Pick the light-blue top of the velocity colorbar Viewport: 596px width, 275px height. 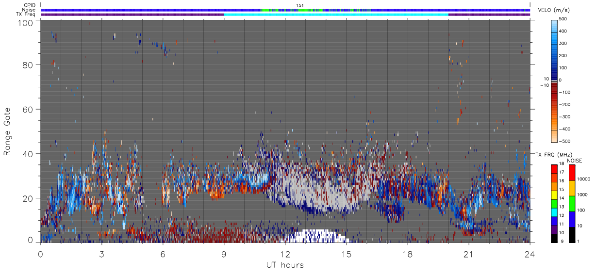click(x=554, y=23)
